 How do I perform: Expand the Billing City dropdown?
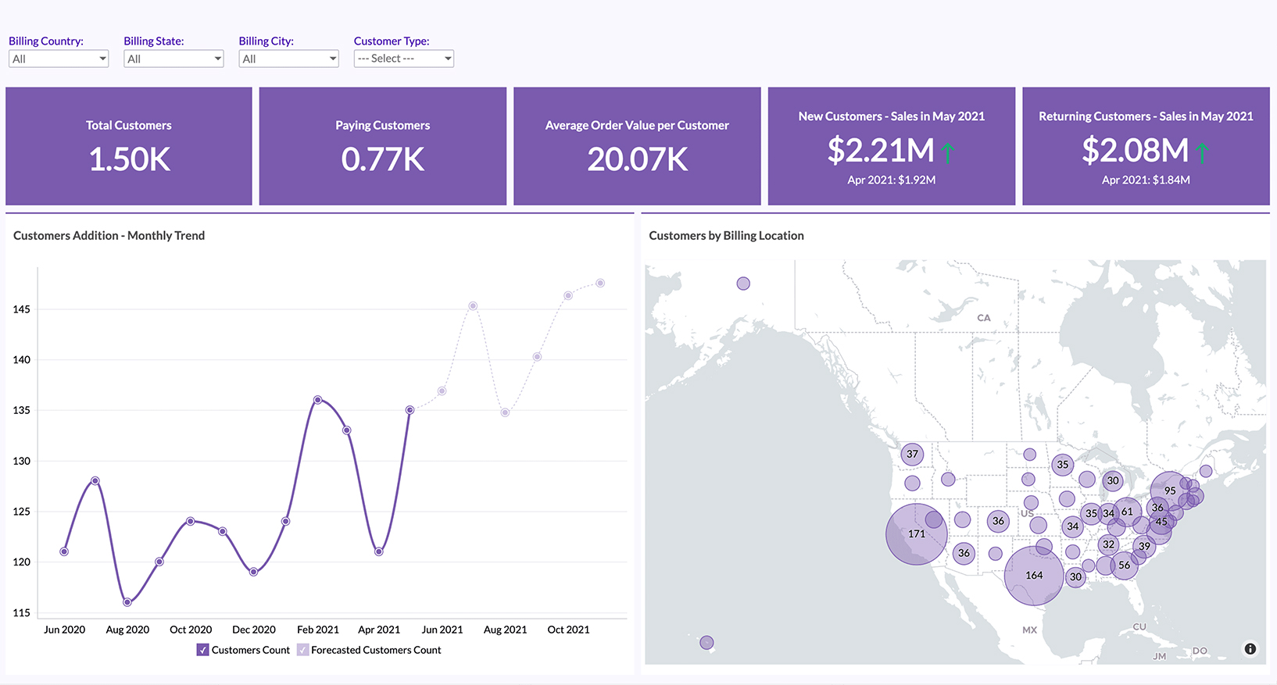tap(288, 59)
